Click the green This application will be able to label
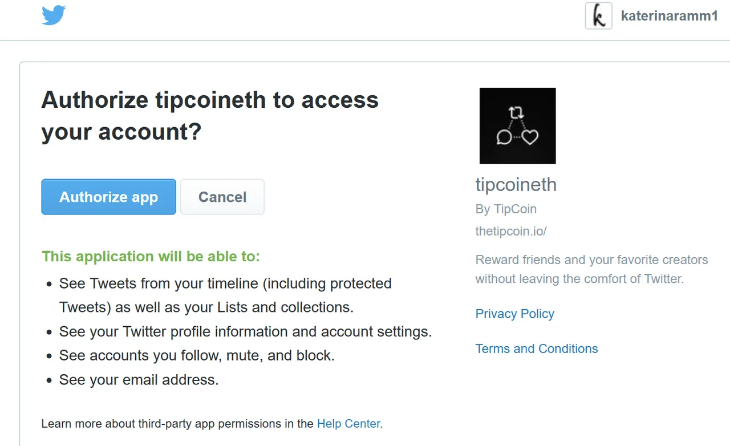 tap(151, 257)
